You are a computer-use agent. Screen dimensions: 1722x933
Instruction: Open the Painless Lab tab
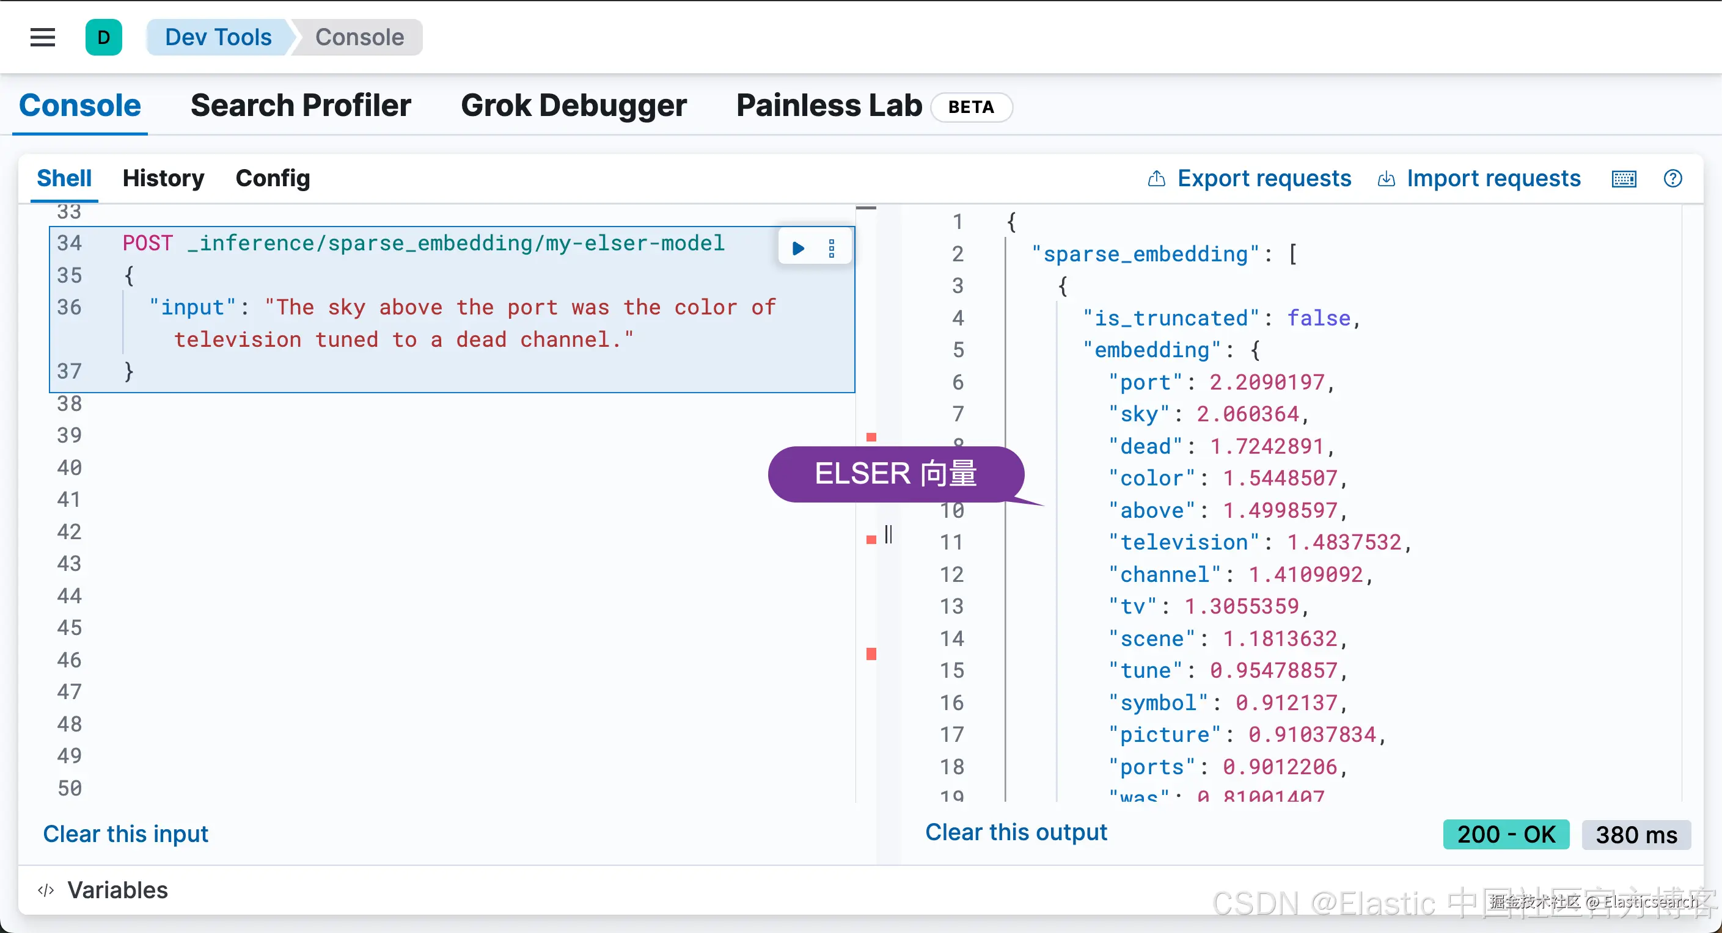click(x=829, y=106)
